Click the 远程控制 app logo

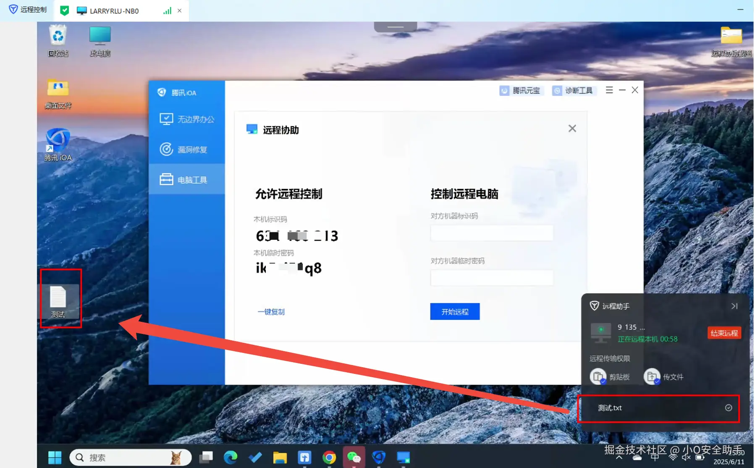pyautogui.click(x=13, y=9)
